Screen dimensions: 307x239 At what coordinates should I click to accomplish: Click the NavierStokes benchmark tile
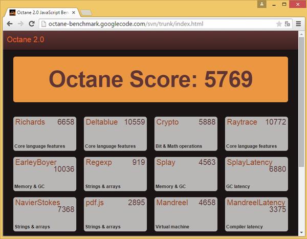pyautogui.click(x=45, y=214)
